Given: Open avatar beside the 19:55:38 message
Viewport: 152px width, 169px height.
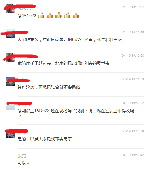Looking at the screenshot, I should 10,133.
